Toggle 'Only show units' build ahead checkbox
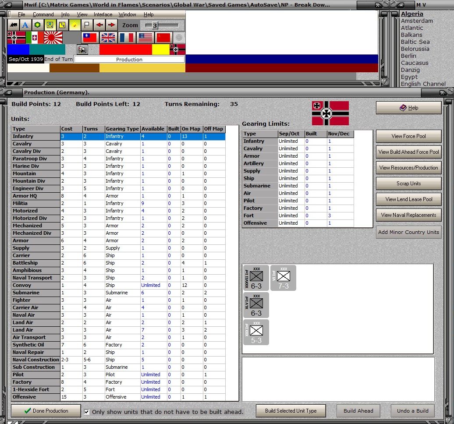This screenshot has height=424, width=454. pos(87,412)
